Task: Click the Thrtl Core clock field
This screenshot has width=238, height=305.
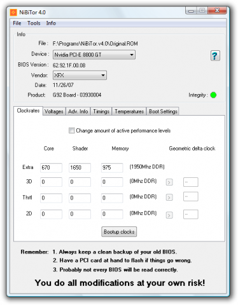Action: tap(51, 198)
